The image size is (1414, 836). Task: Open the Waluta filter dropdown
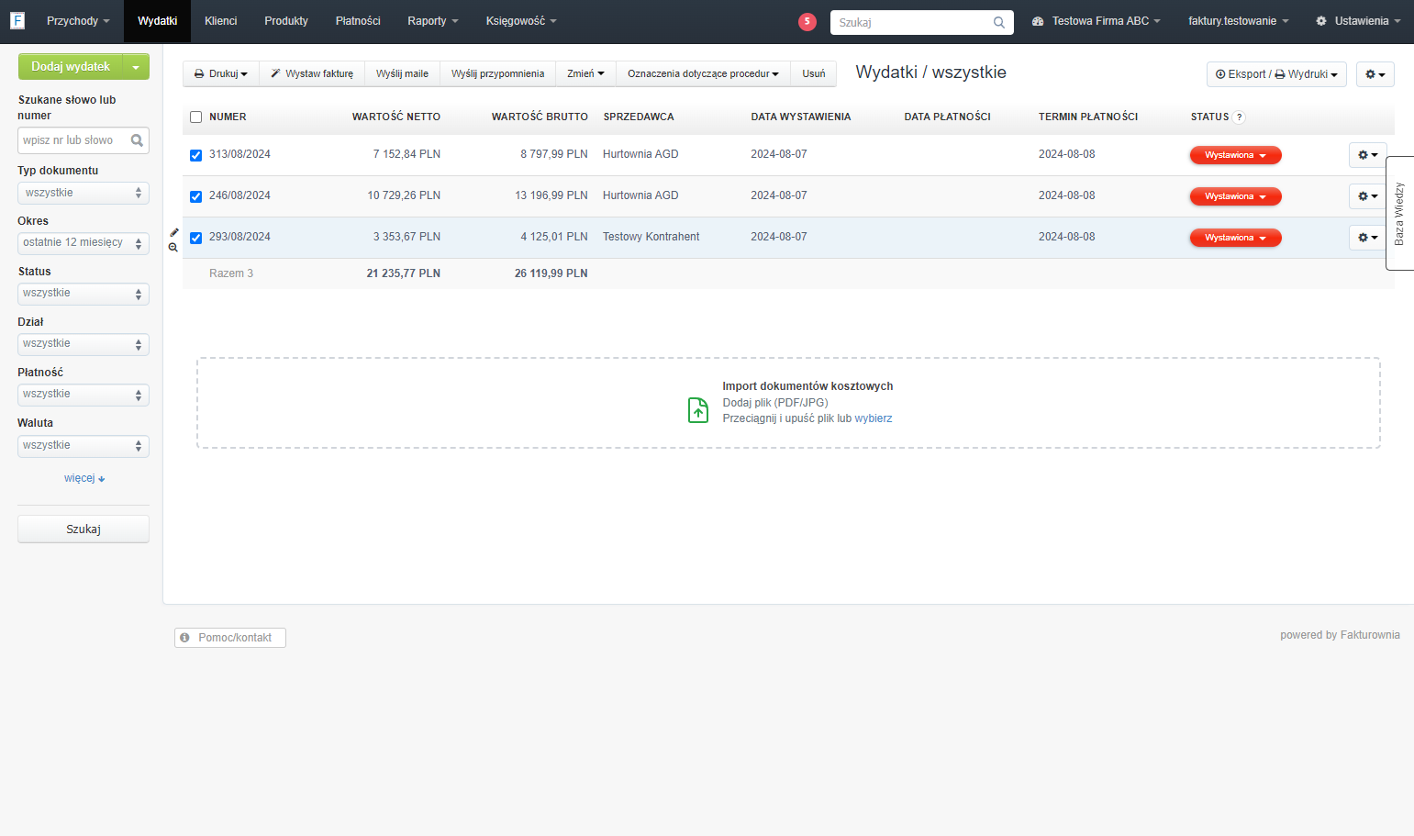pyautogui.click(x=84, y=446)
